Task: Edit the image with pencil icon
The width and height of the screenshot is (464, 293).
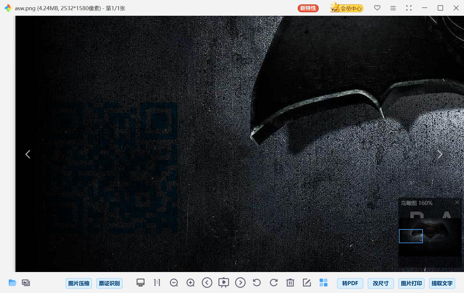Action: click(x=307, y=283)
